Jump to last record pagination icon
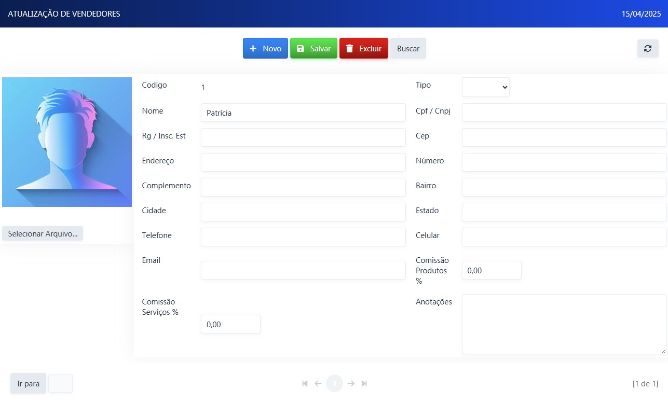The width and height of the screenshot is (668, 404). 364,383
